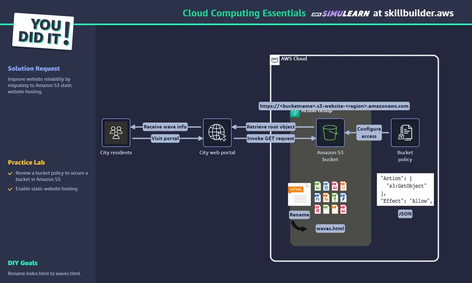472x283 pixels.
Task: Click the HTML file icon
Action: tap(299, 195)
